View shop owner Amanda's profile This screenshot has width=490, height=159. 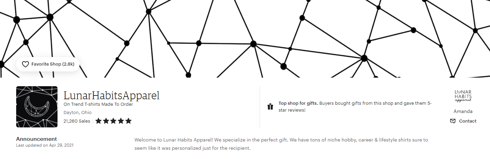coord(463,112)
